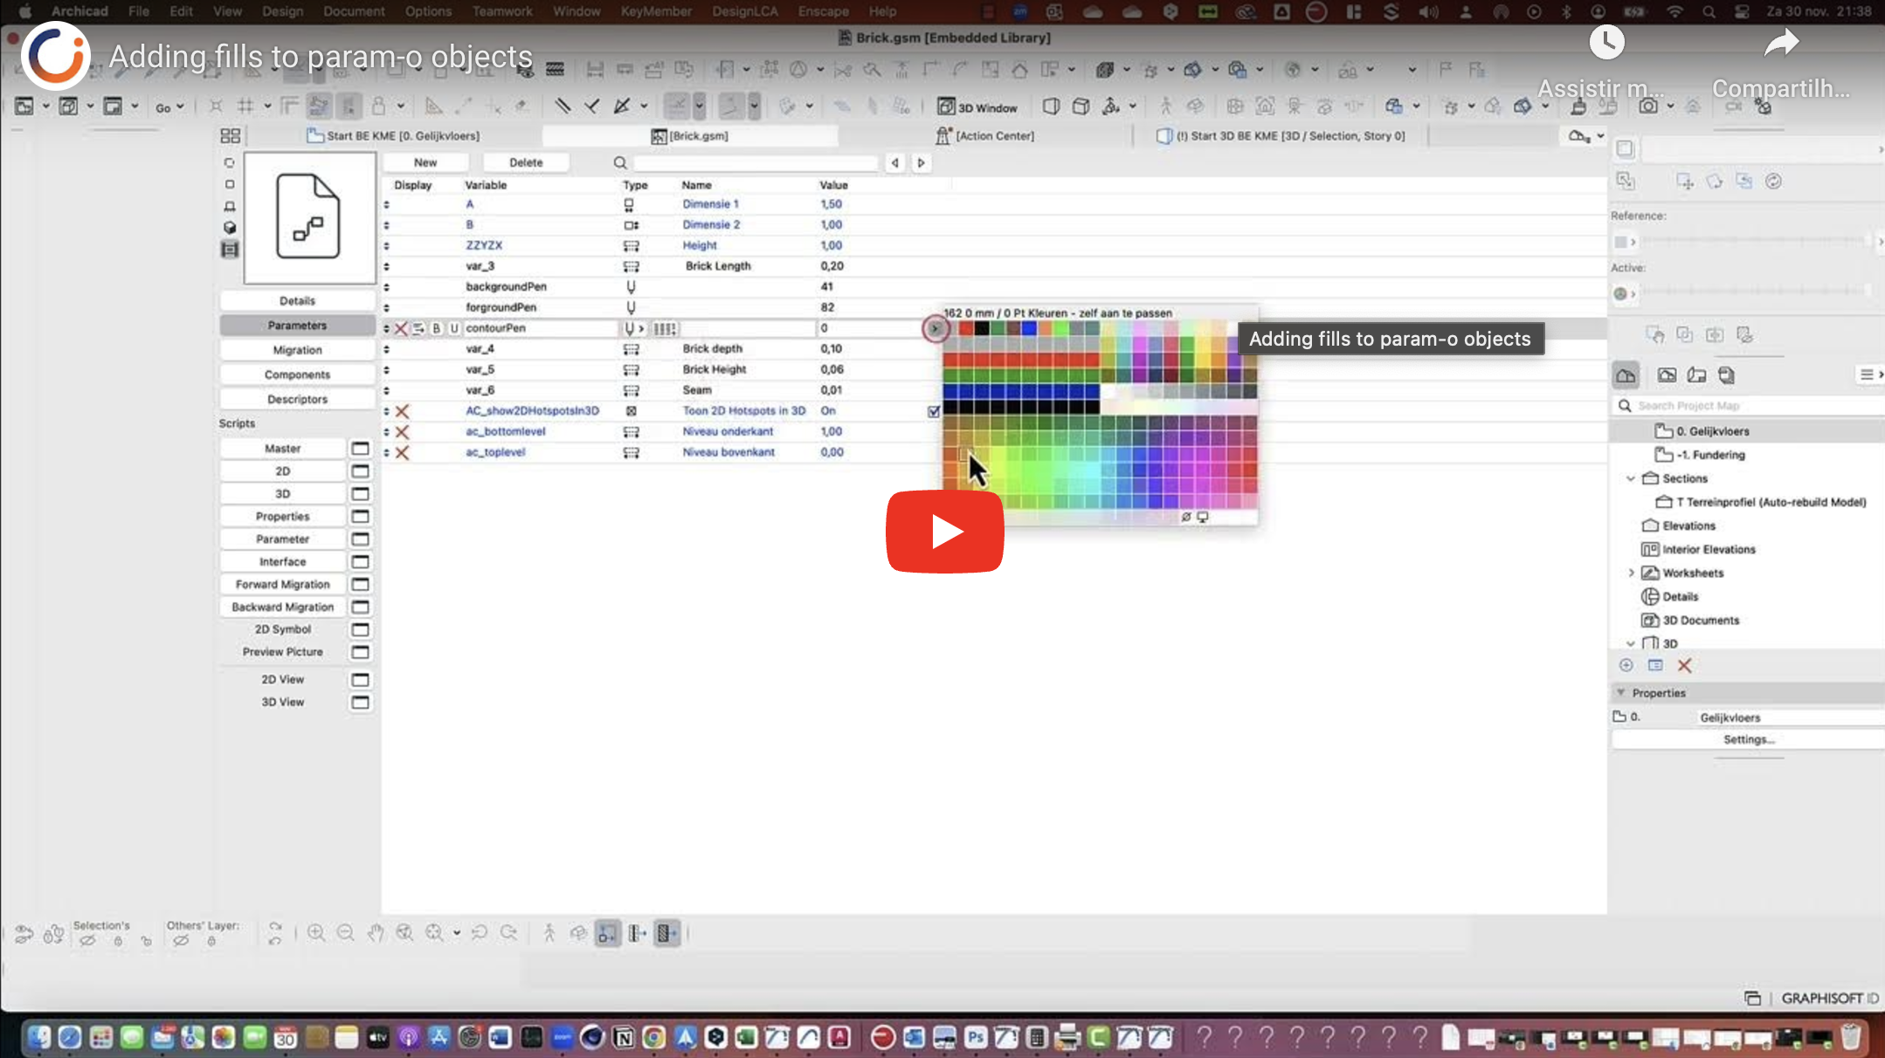The height and width of the screenshot is (1058, 1885).
Task: Click the delete X icon next to ac_toplevel
Action: pyautogui.click(x=402, y=452)
